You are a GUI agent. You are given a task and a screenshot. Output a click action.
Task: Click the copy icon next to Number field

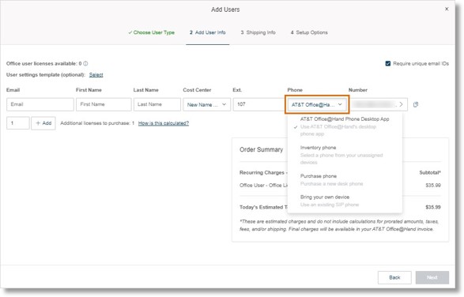tap(416, 104)
